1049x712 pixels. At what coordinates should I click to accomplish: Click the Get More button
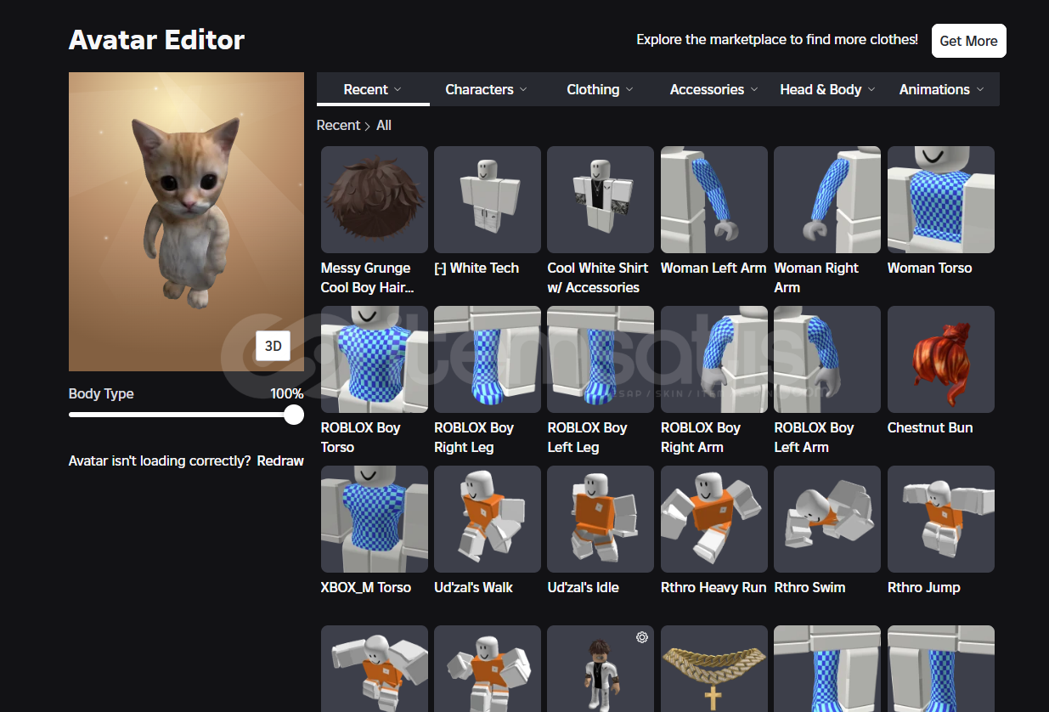coord(969,41)
